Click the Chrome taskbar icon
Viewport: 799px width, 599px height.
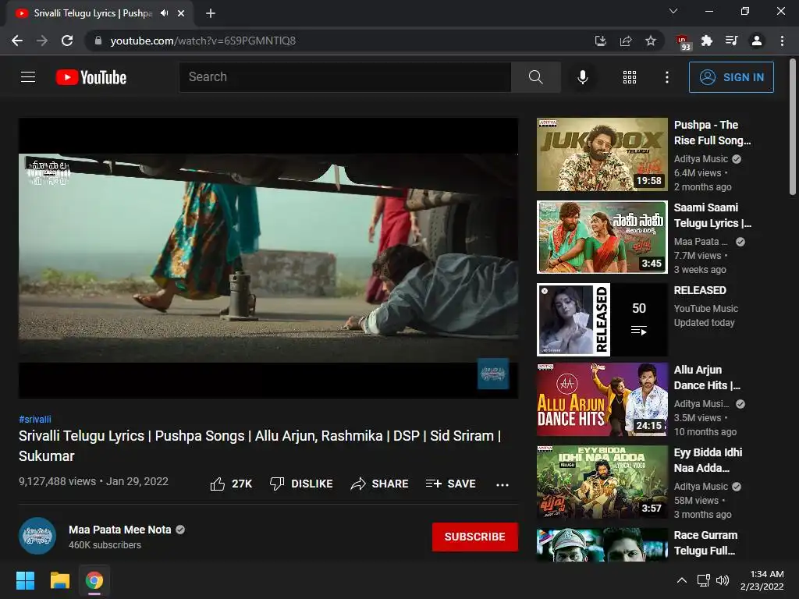pyautogui.click(x=94, y=580)
